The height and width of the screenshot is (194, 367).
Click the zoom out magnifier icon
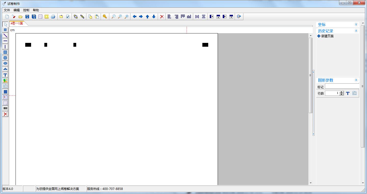(120, 17)
